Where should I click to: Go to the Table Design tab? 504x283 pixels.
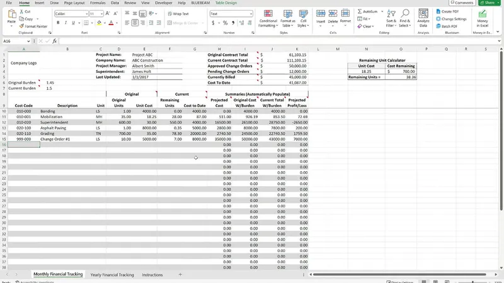[x=226, y=3]
